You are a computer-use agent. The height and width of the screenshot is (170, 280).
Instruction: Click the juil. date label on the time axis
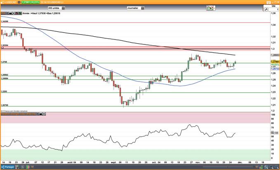(28, 163)
